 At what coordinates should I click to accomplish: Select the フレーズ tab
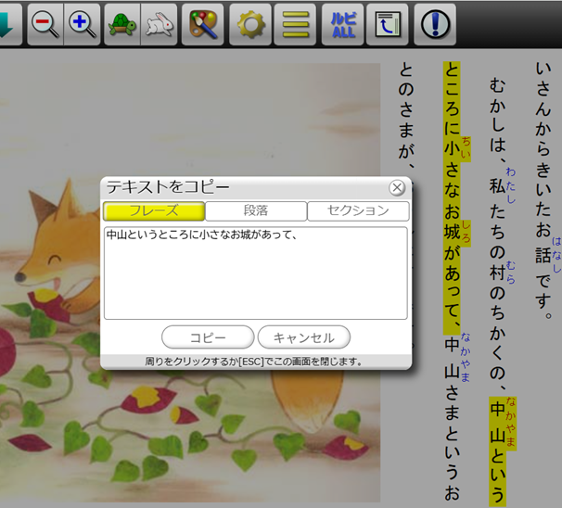click(x=154, y=210)
